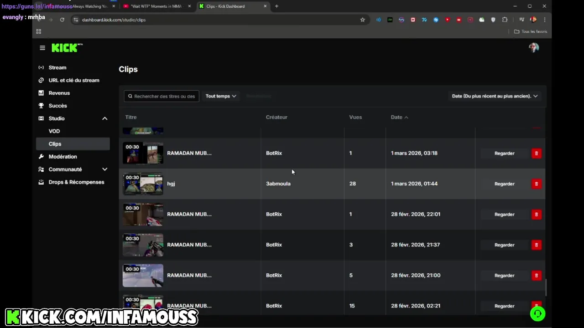Open the date sort order dropdown
This screenshot has height=328, width=584.
(x=495, y=96)
